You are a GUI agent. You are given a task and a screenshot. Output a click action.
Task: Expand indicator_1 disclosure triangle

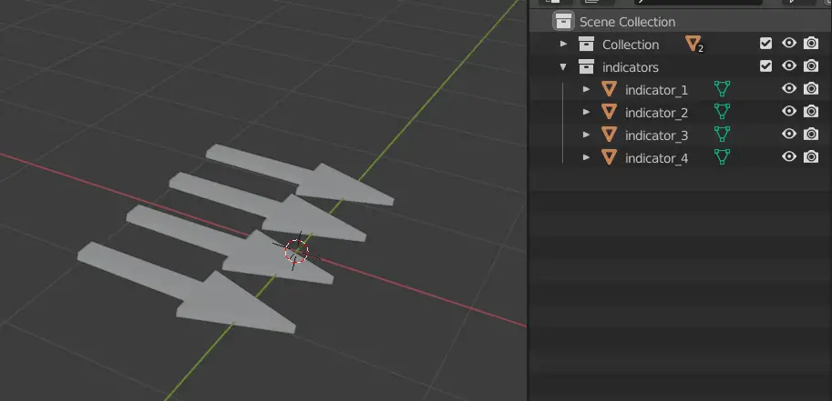[586, 89]
